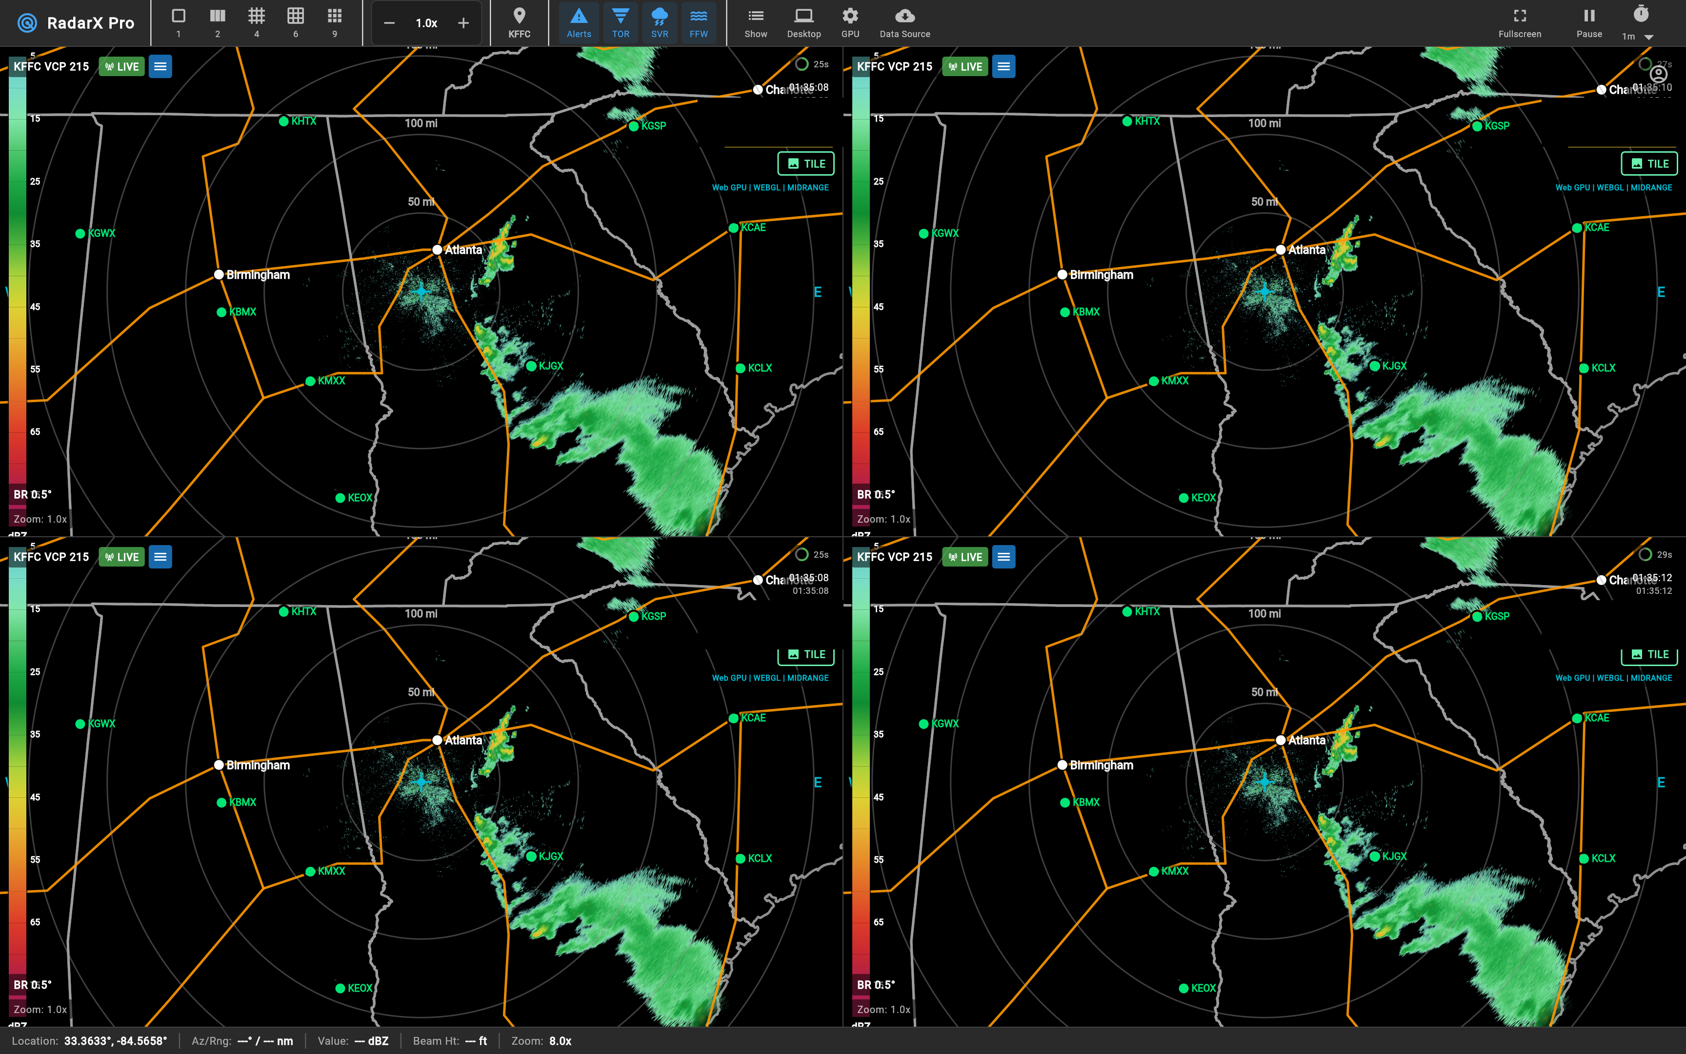This screenshot has height=1054, width=1686.
Task: Toggle Alerts overlay
Action: 579,22
